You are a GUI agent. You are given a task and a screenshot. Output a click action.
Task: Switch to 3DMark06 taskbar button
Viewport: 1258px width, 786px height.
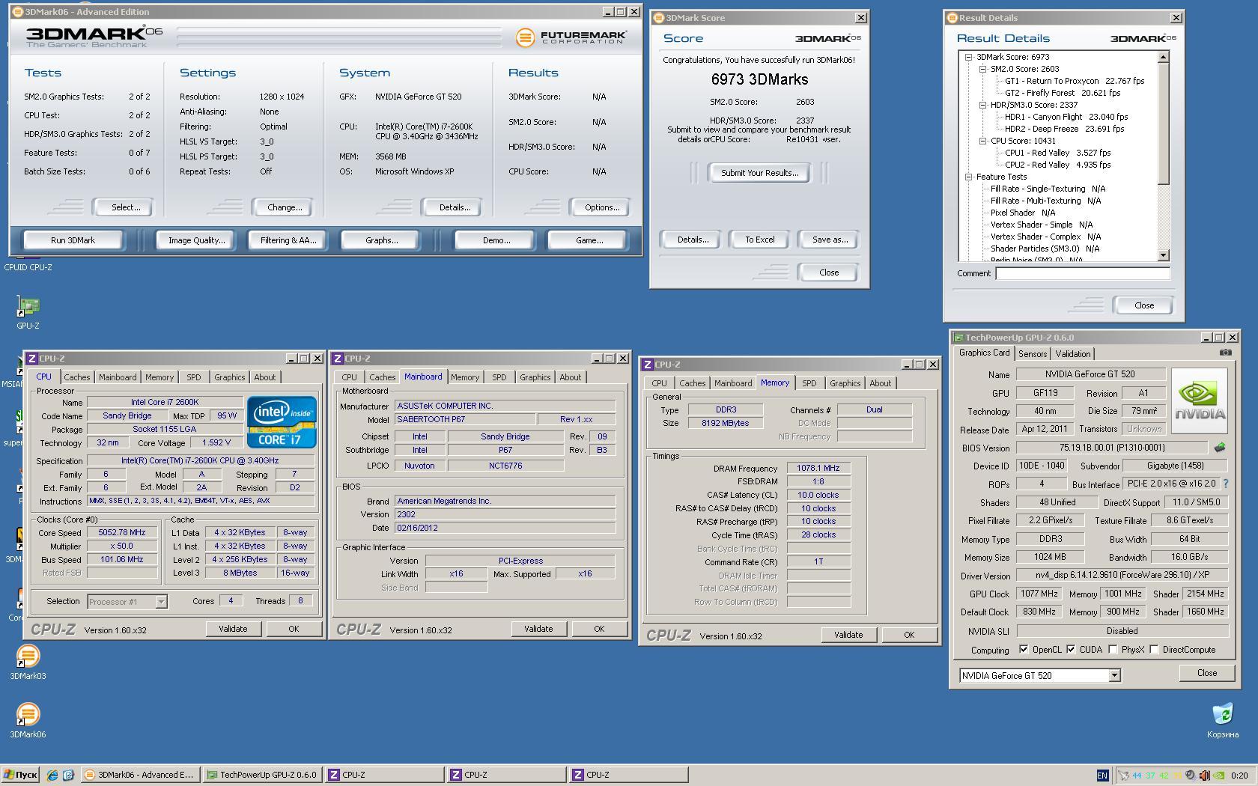click(x=140, y=775)
